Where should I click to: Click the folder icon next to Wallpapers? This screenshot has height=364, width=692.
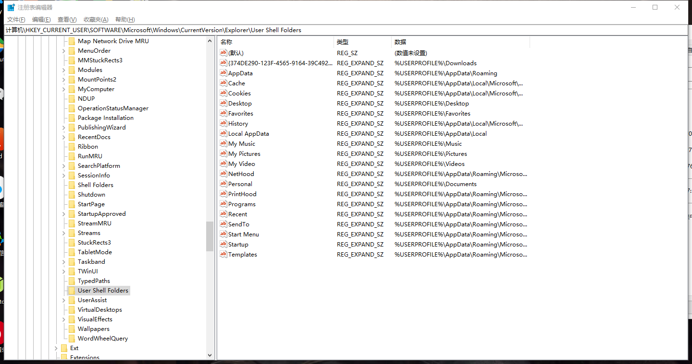[x=72, y=329]
